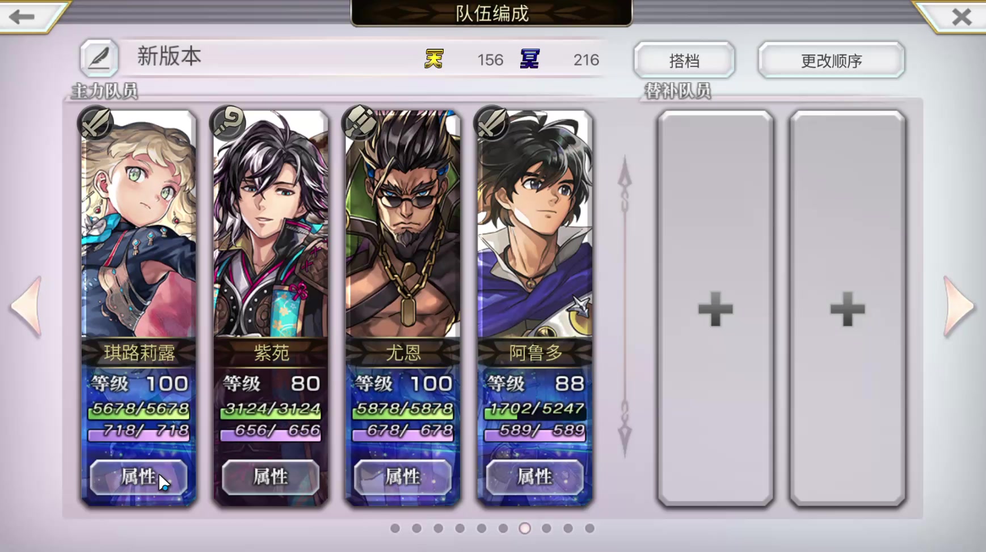986x552 pixels.
Task: Click staff weapon icon on 紫苑 card
Action: 227,122
